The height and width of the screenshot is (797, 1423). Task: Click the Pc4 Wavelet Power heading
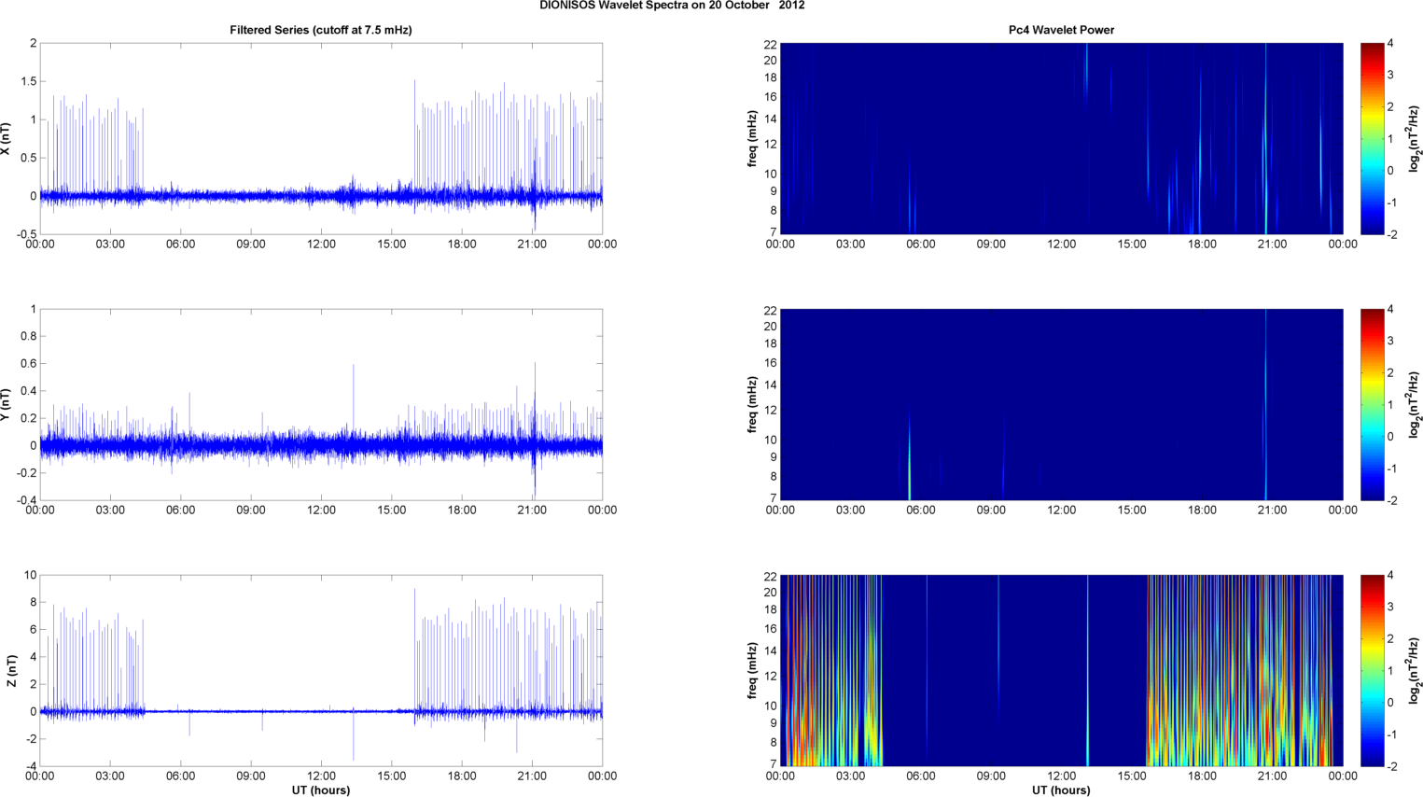pyautogui.click(x=1061, y=30)
